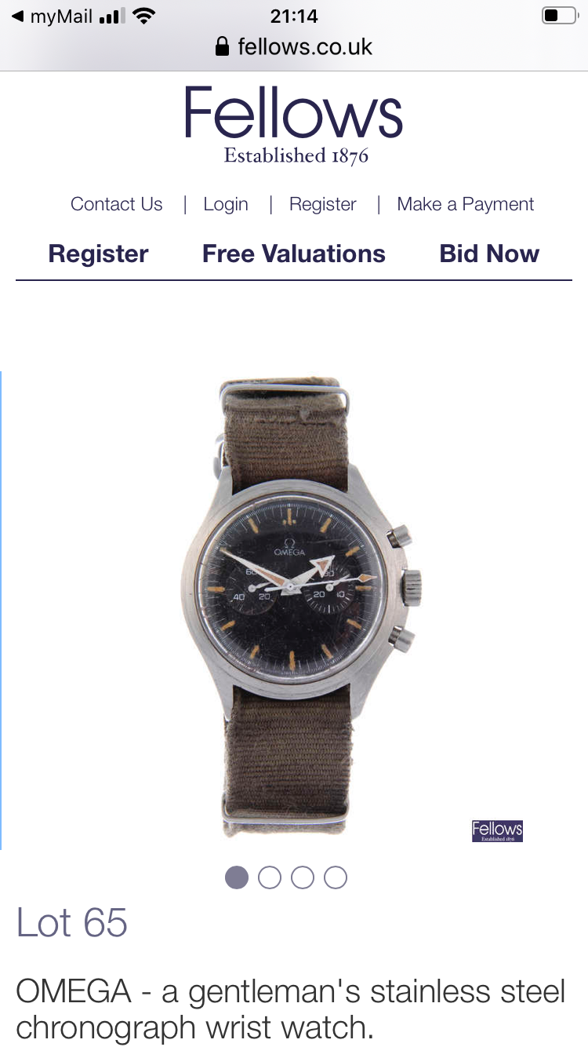
Task: Open the Login link
Action: click(226, 204)
